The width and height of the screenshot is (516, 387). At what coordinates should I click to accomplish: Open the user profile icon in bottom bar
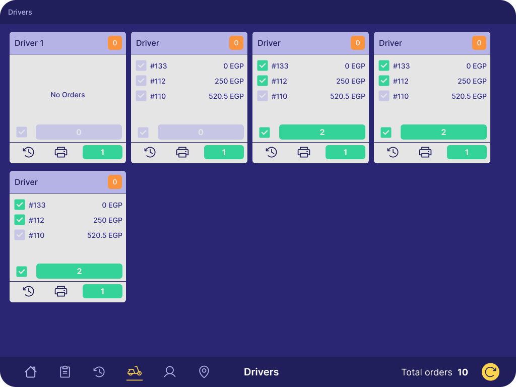coord(169,371)
